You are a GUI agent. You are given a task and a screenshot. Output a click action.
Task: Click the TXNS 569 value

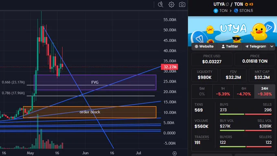point(198,110)
